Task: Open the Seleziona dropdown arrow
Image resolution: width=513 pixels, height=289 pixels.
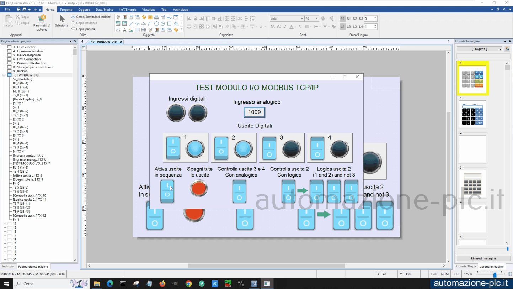Action: 62,30
